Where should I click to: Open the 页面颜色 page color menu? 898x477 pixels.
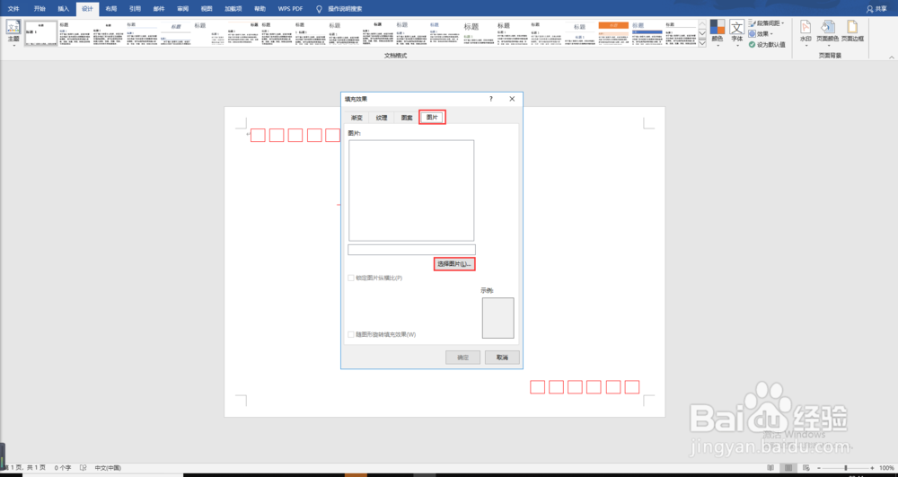point(827,34)
